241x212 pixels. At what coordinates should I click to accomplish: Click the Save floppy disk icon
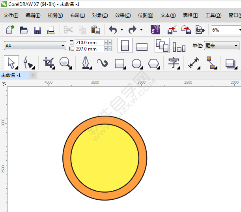[x=37, y=30]
